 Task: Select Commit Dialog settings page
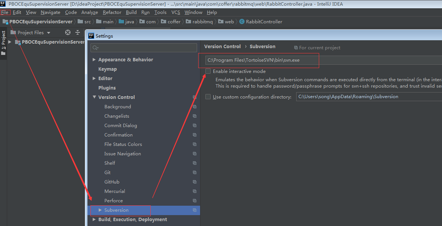point(121,126)
